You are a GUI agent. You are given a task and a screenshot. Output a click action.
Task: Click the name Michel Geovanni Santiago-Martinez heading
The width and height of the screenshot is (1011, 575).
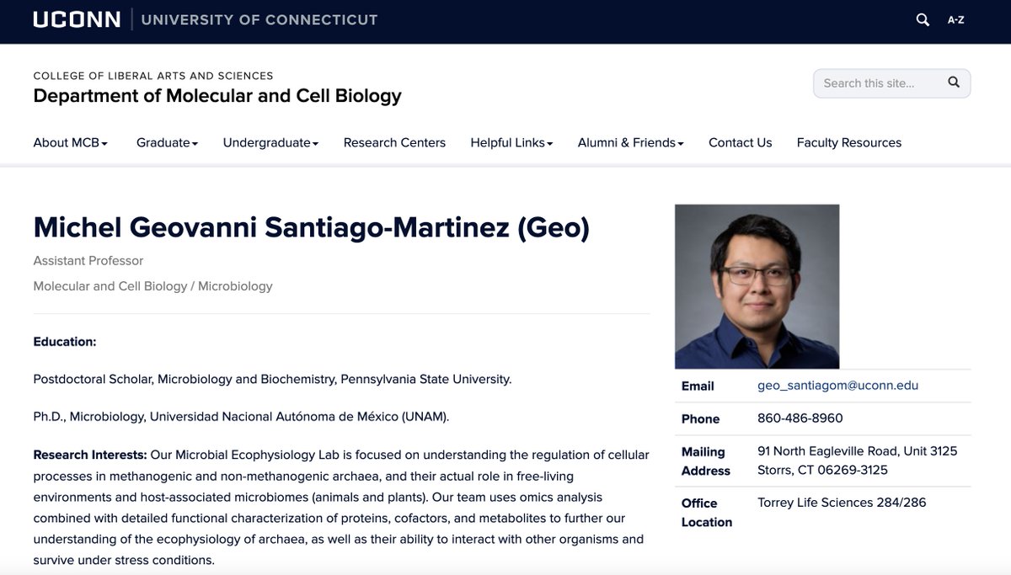tap(311, 227)
